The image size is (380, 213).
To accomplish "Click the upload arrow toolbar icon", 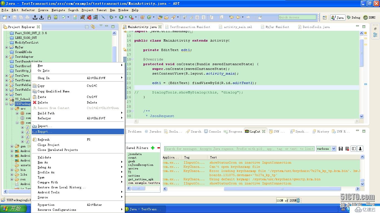I will (35, 17).
